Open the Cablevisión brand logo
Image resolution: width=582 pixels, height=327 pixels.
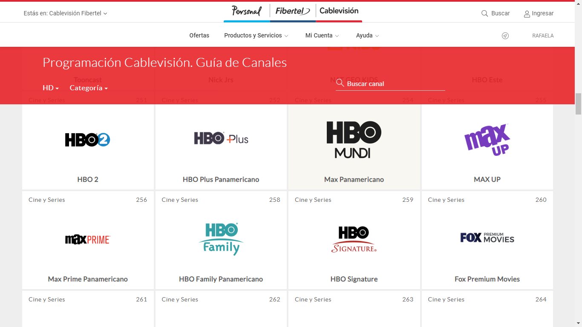pyautogui.click(x=339, y=11)
